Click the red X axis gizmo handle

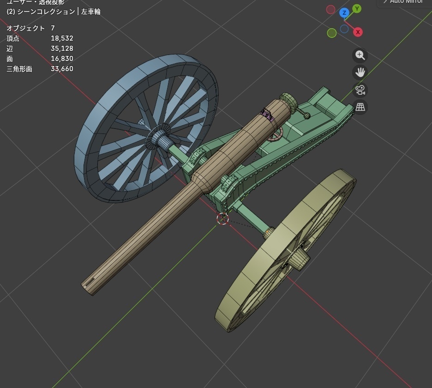tap(358, 32)
